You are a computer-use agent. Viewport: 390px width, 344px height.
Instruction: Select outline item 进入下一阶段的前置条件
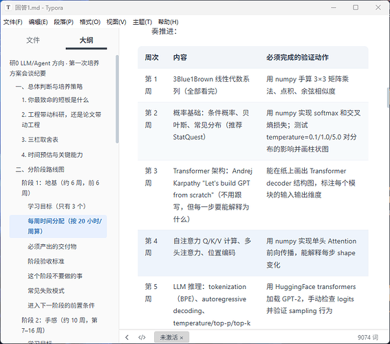61,305
